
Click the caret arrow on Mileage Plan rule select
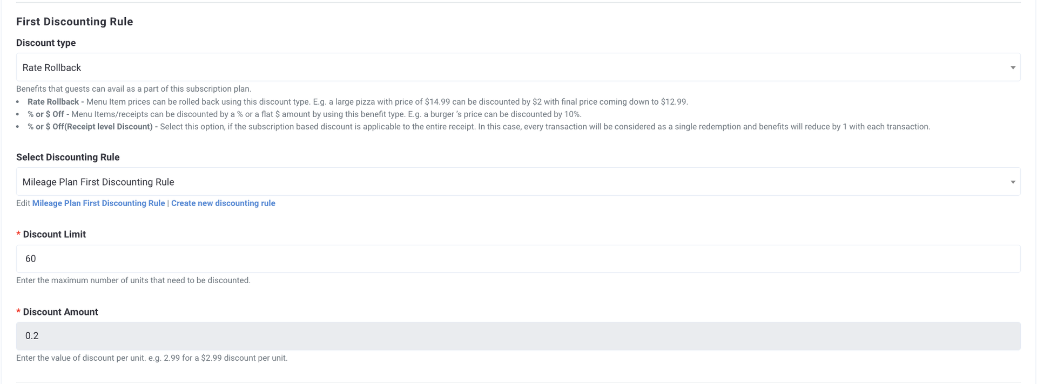[1013, 182]
